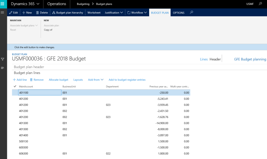The image size is (267, 159).
Task: Open the filter funnel pane icon
Action: click(x=3, y=59)
